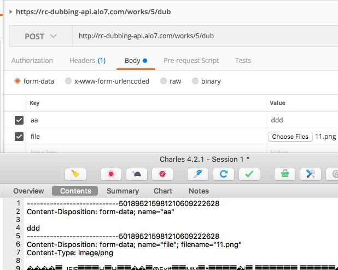
Task: Select the x-www-form-urlencoded radio button
Action: pyautogui.click(x=68, y=81)
